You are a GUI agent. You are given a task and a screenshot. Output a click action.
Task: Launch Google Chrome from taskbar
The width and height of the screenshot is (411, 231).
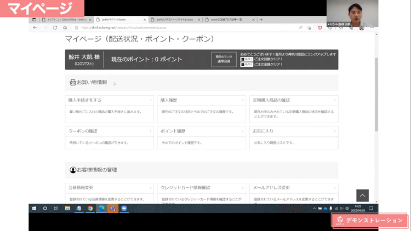pos(90,209)
